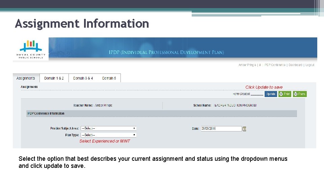Image resolution: width=324 pixels, height=182 pixels.
Task: Click the blue Update button
Action: 271,94
